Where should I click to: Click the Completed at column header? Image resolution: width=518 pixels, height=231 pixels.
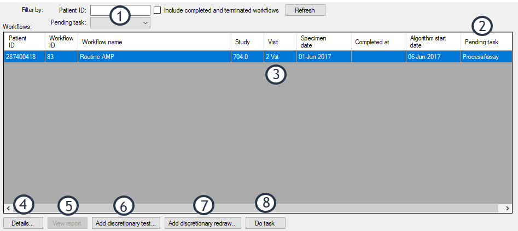pos(379,42)
